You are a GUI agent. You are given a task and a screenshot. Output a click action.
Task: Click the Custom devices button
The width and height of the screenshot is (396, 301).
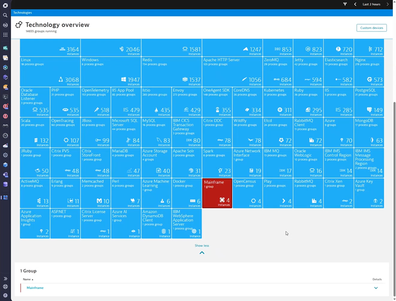click(x=371, y=28)
